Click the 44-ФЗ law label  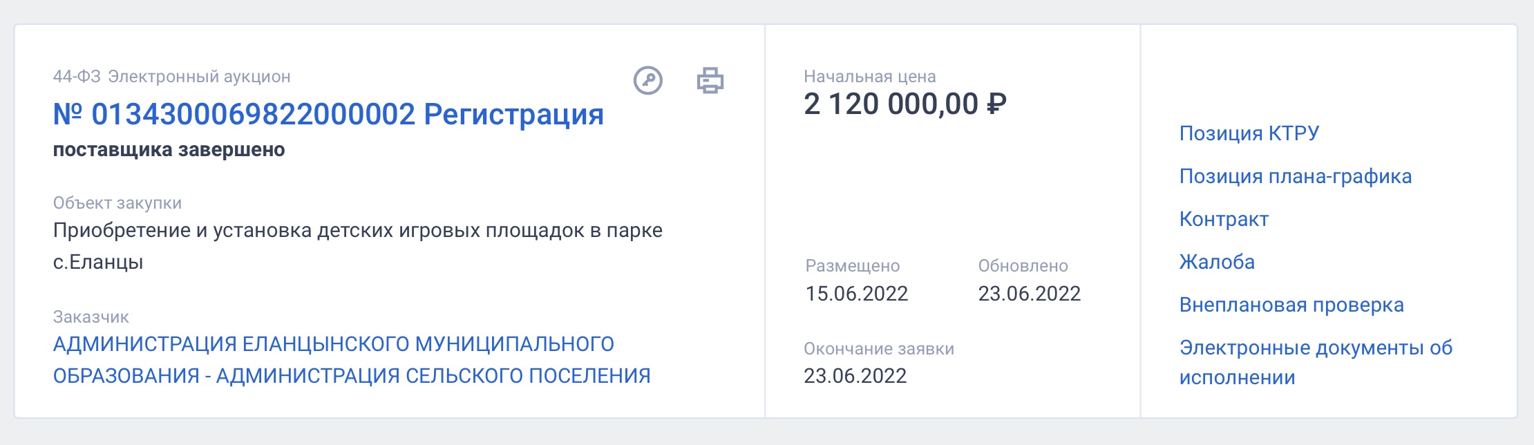77,77
